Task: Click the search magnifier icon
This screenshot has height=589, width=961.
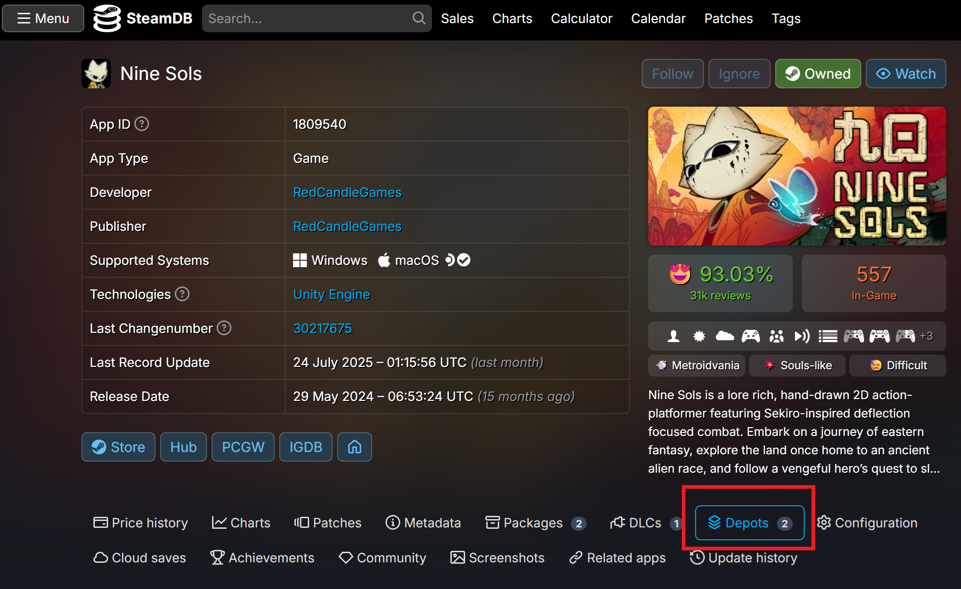Action: pyautogui.click(x=418, y=18)
